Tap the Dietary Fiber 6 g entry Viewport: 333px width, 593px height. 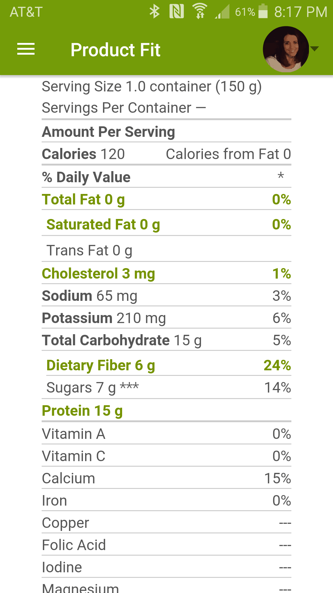[x=101, y=365]
